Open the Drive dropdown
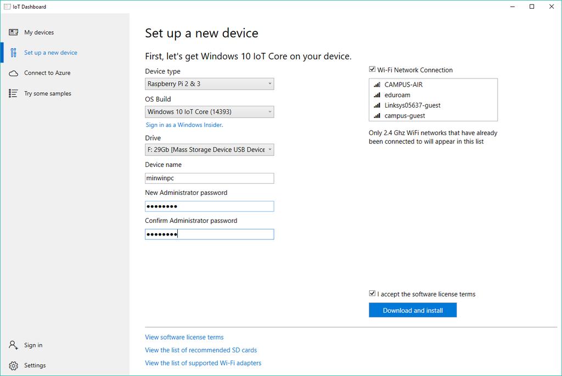The width and height of the screenshot is (562, 376). coord(209,149)
